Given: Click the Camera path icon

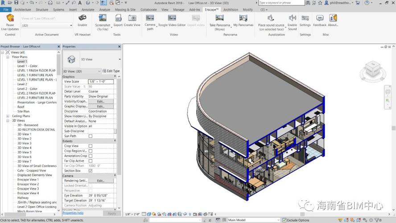Looking at the screenshot, I should tap(150, 18).
